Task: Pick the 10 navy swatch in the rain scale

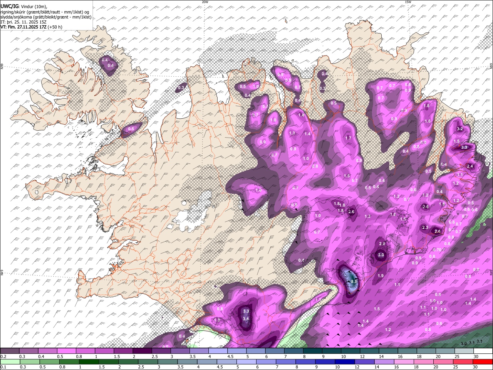Action: pyautogui.click(x=345, y=362)
